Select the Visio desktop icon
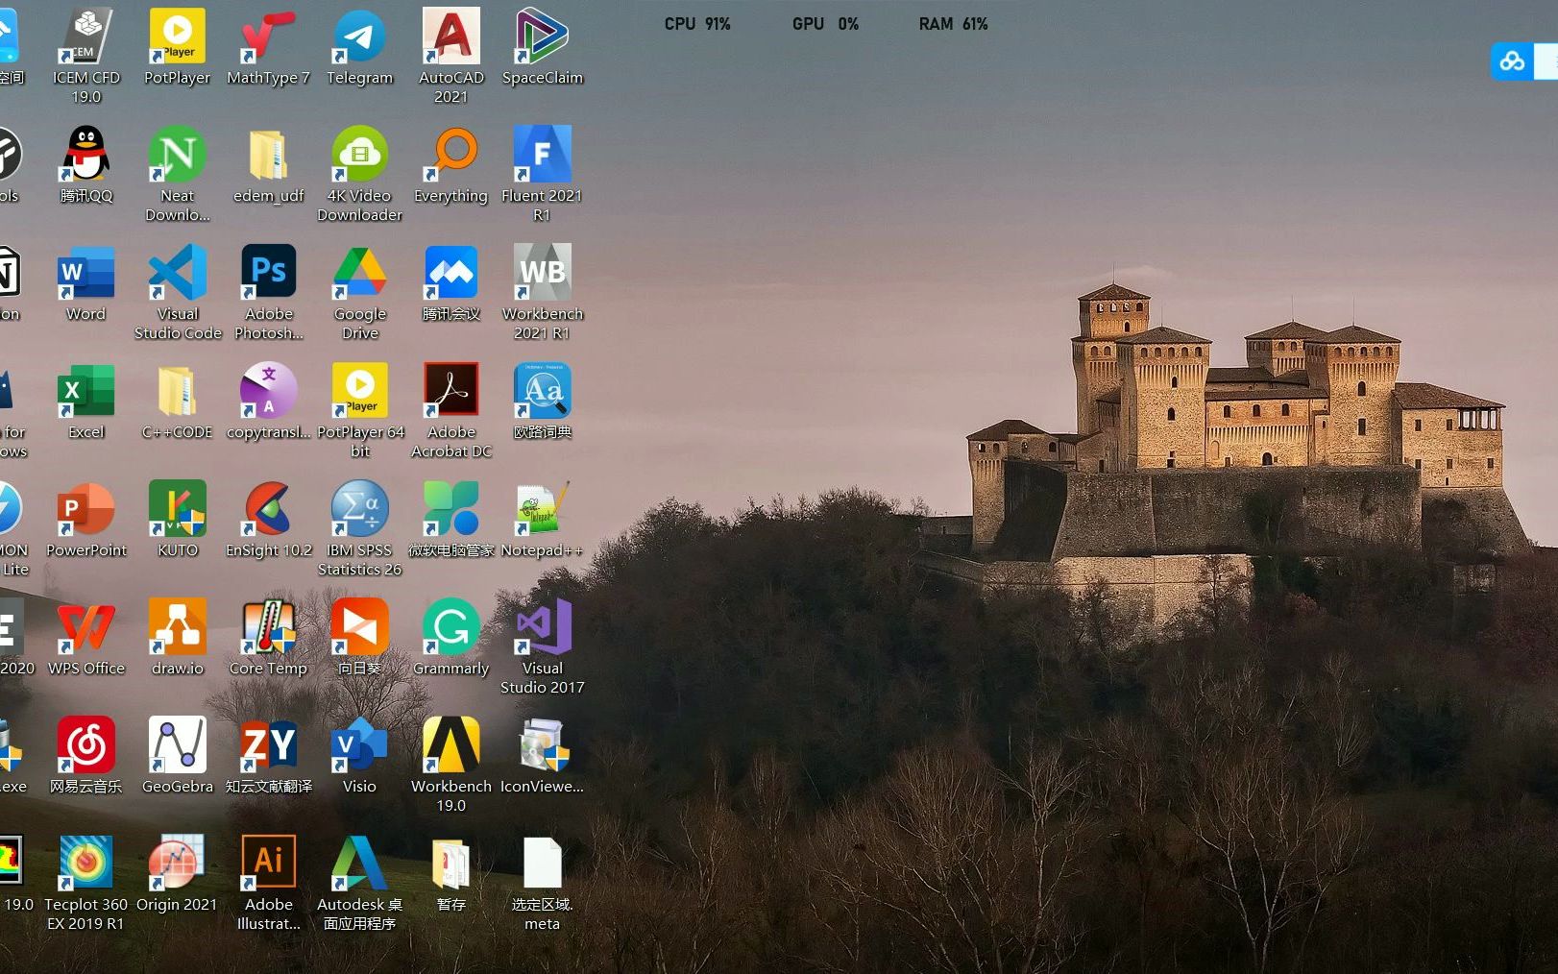Image resolution: width=1558 pixels, height=974 pixels. pyautogui.click(x=360, y=755)
